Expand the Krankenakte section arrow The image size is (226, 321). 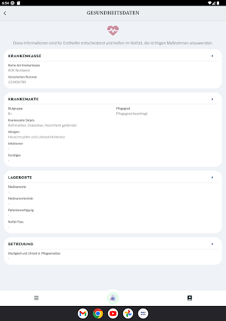coord(212,99)
